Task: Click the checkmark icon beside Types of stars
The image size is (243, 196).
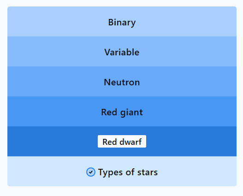Action: tap(91, 172)
